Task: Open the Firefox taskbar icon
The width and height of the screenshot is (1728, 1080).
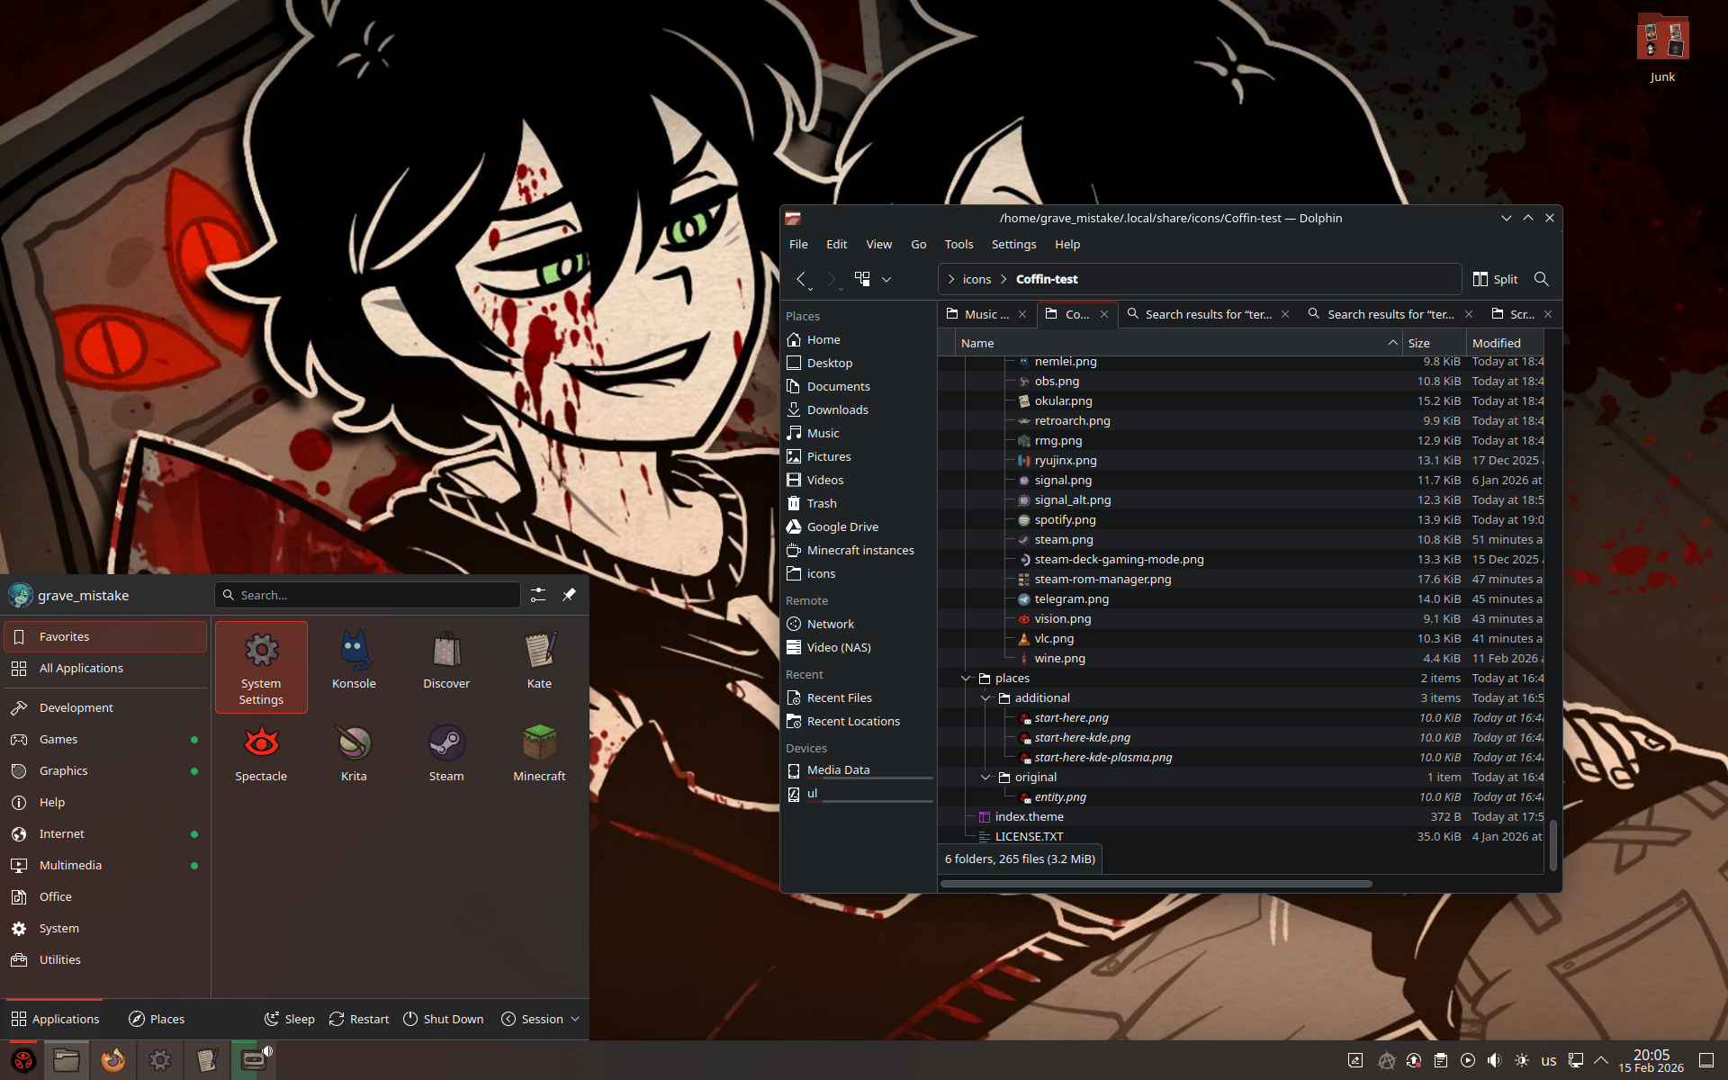Action: pyautogui.click(x=112, y=1060)
